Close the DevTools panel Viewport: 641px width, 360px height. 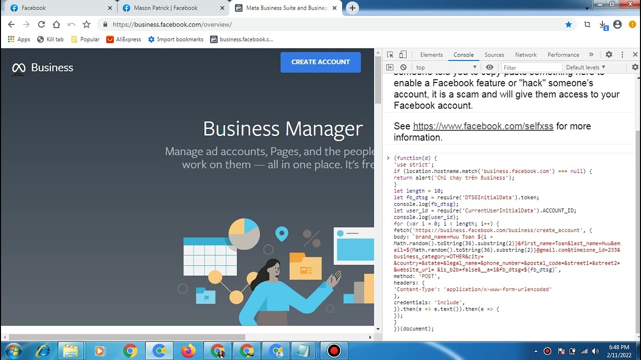pos(635,54)
